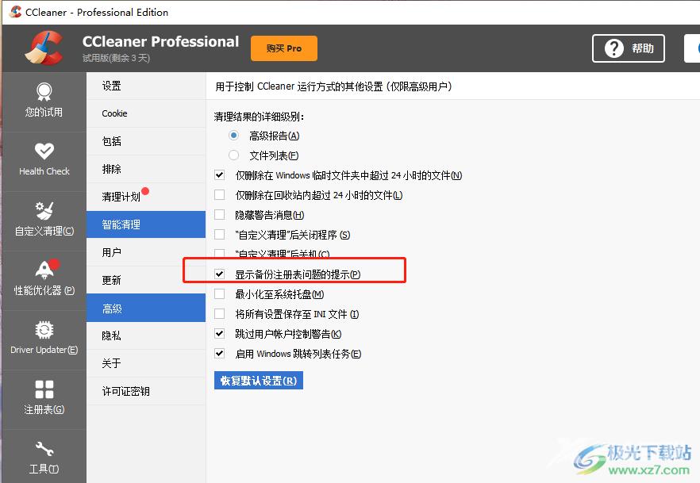Enable 隐藏警告消息 checkbox
This screenshot has height=483, width=700.
pos(220,215)
